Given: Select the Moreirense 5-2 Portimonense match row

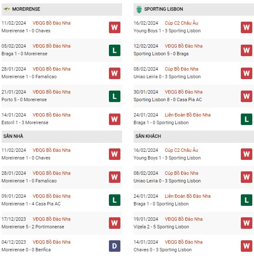Looking at the screenshot, I should coord(62,223).
